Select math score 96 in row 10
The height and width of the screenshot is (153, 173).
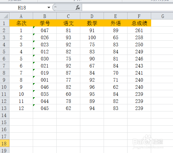click(92, 87)
